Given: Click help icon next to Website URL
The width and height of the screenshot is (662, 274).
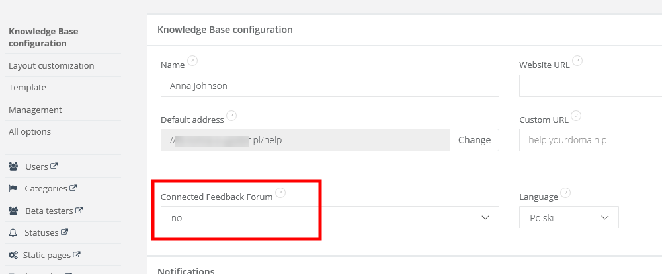Looking at the screenshot, I should 577,61.
